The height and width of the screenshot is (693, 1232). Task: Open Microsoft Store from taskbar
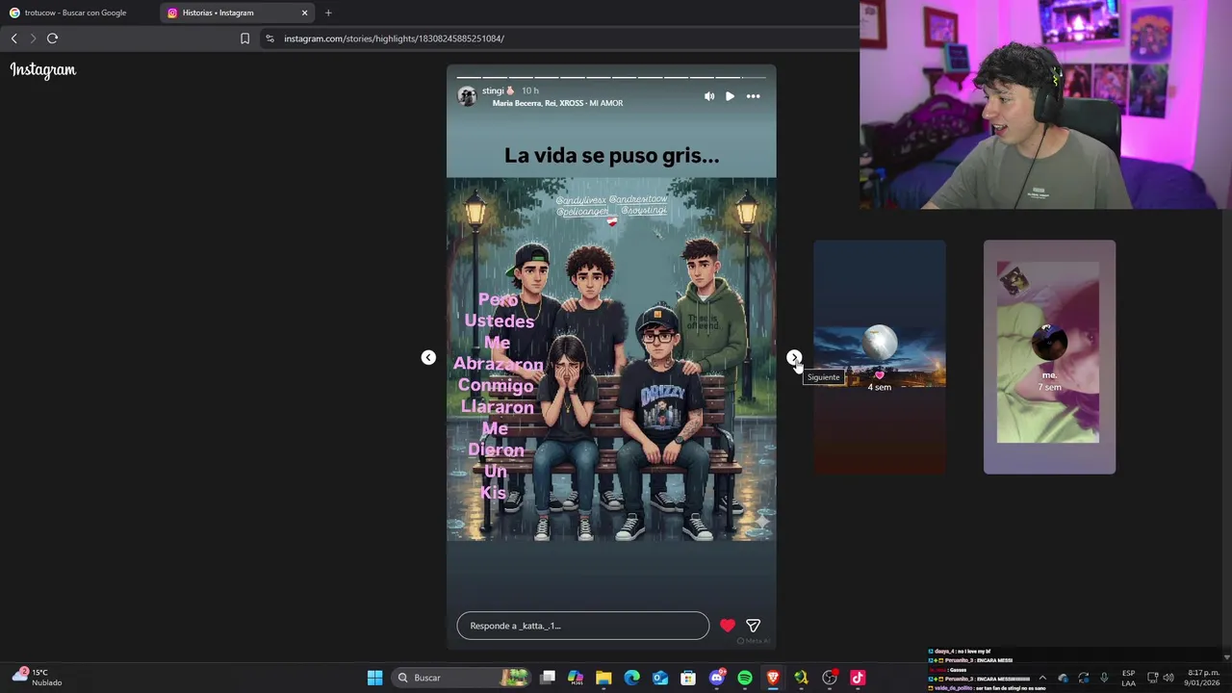(688, 678)
